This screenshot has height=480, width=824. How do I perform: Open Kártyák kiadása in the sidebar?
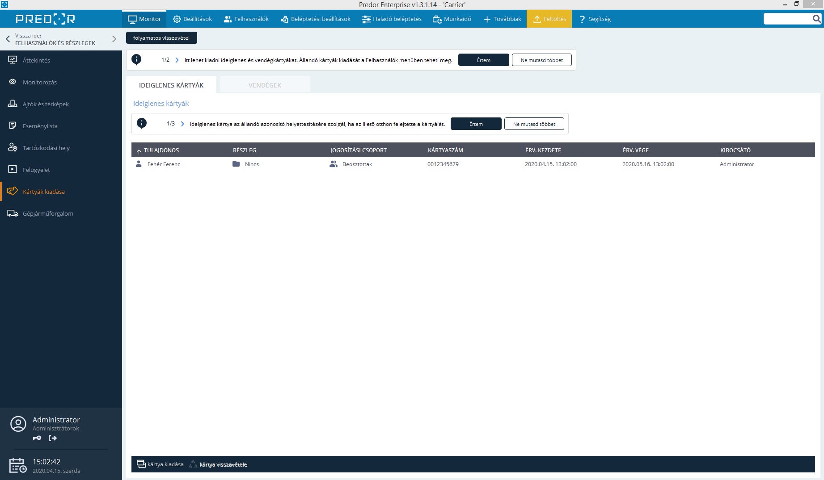[43, 192]
